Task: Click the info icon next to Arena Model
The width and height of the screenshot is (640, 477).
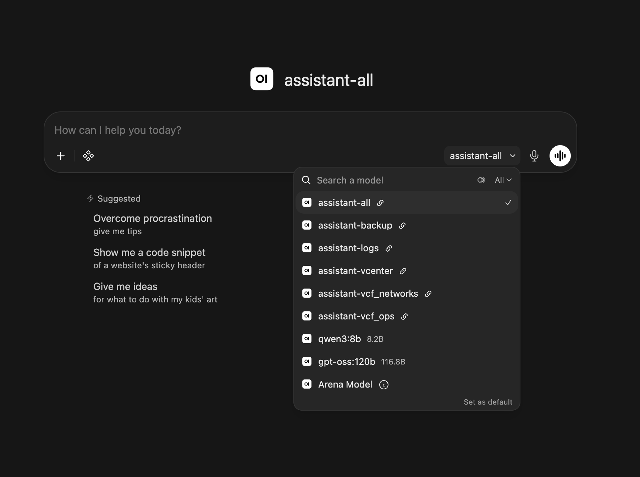Action: [384, 385]
